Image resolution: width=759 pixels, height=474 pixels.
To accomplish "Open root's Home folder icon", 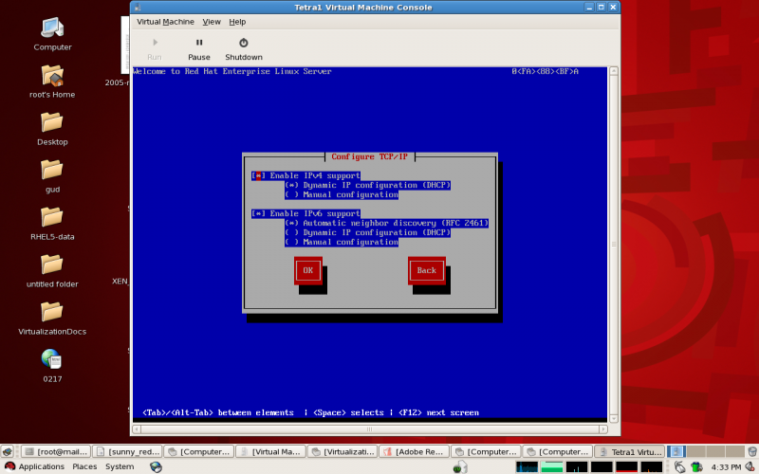I will [52, 75].
